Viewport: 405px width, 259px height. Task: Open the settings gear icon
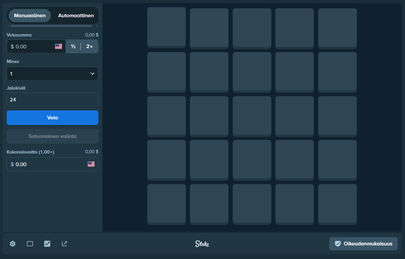coord(13,244)
